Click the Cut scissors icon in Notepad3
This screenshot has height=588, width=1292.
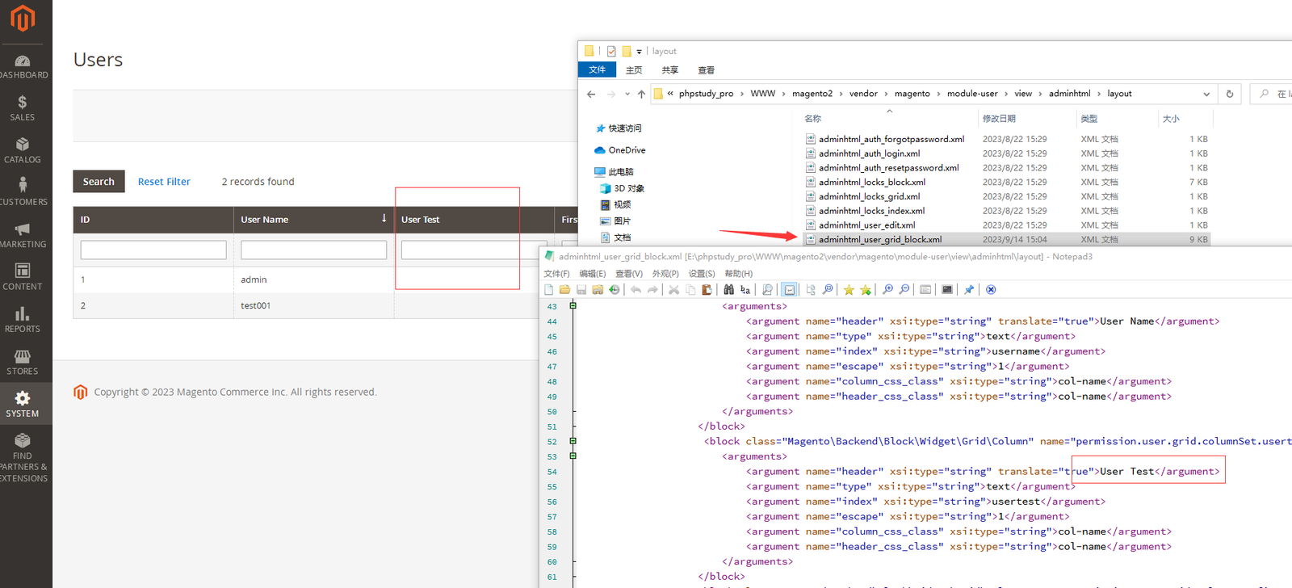[673, 290]
